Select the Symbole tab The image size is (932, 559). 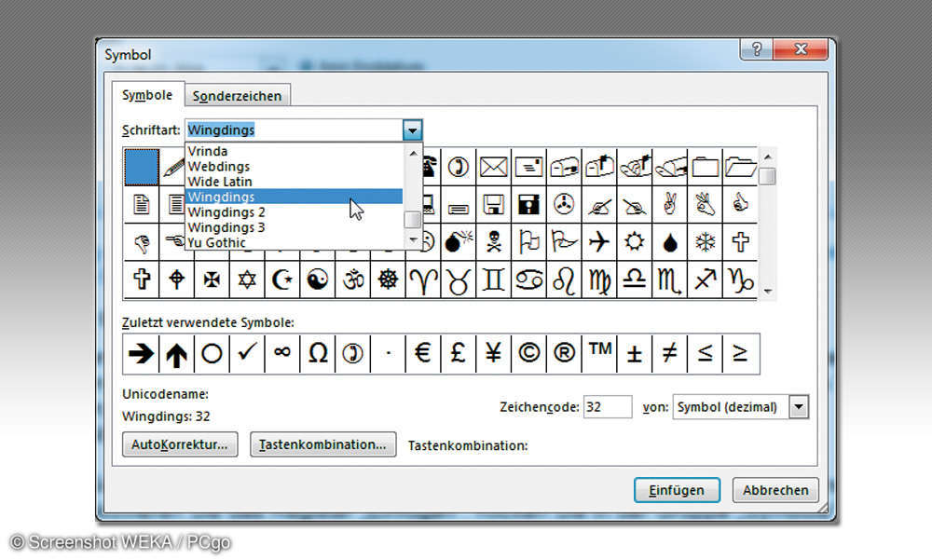point(146,94)
